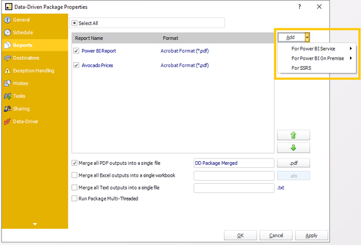Open the Data-Driver icon in sidebar

(7, 121)
